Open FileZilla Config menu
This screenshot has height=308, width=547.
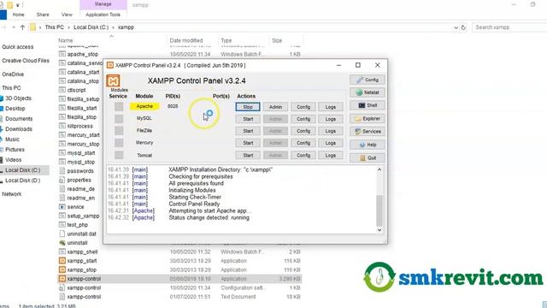303,131
